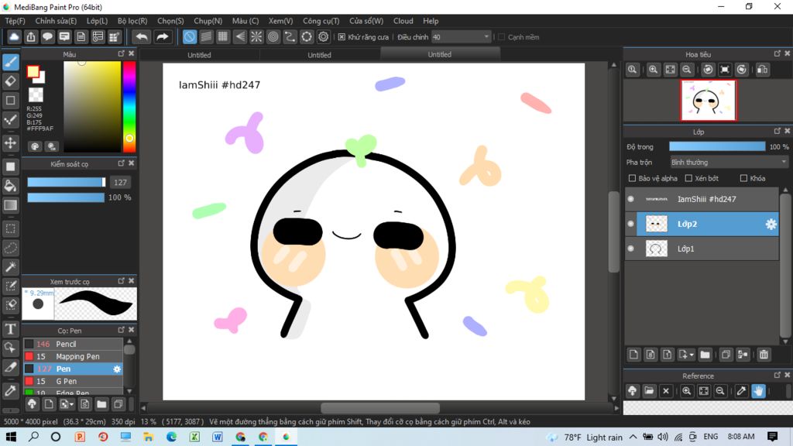Toggle visibility of Lớp2 layer
793x446 pixels.
pos(630,224)
